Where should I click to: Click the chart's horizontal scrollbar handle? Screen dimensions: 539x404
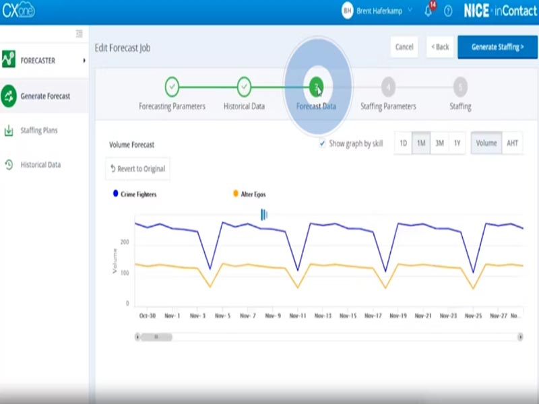click(155, 337)
